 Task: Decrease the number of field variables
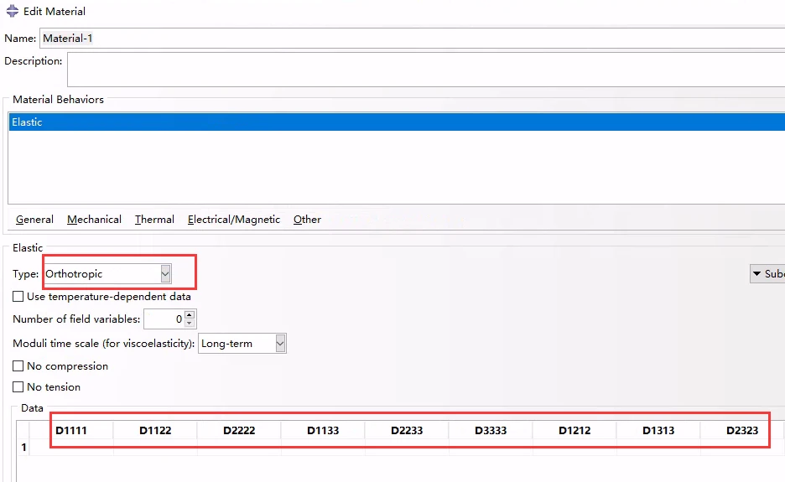tap(190, 324)
